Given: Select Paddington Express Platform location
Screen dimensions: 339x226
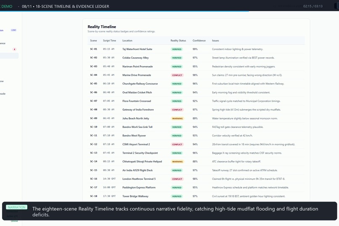Looking at the screenshot, I should tap(139, 188).
